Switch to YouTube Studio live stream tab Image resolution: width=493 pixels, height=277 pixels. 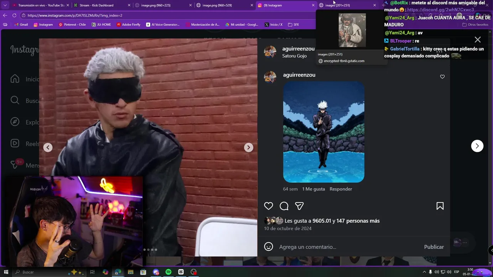coord(40,5)
